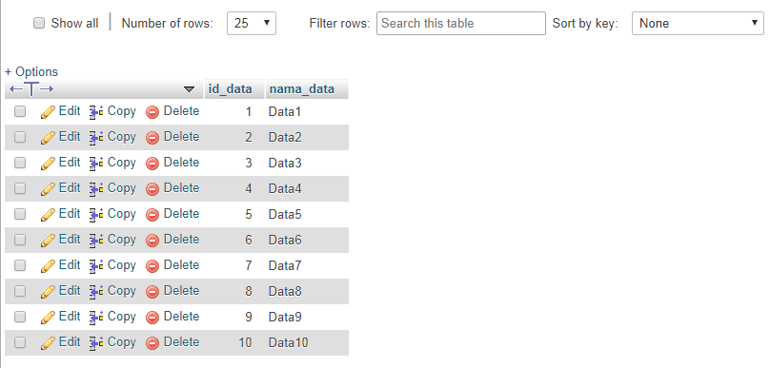This screenshot has height=368, width=770.
Task: Sort by the id_data column header
Action: click(231, 89)
